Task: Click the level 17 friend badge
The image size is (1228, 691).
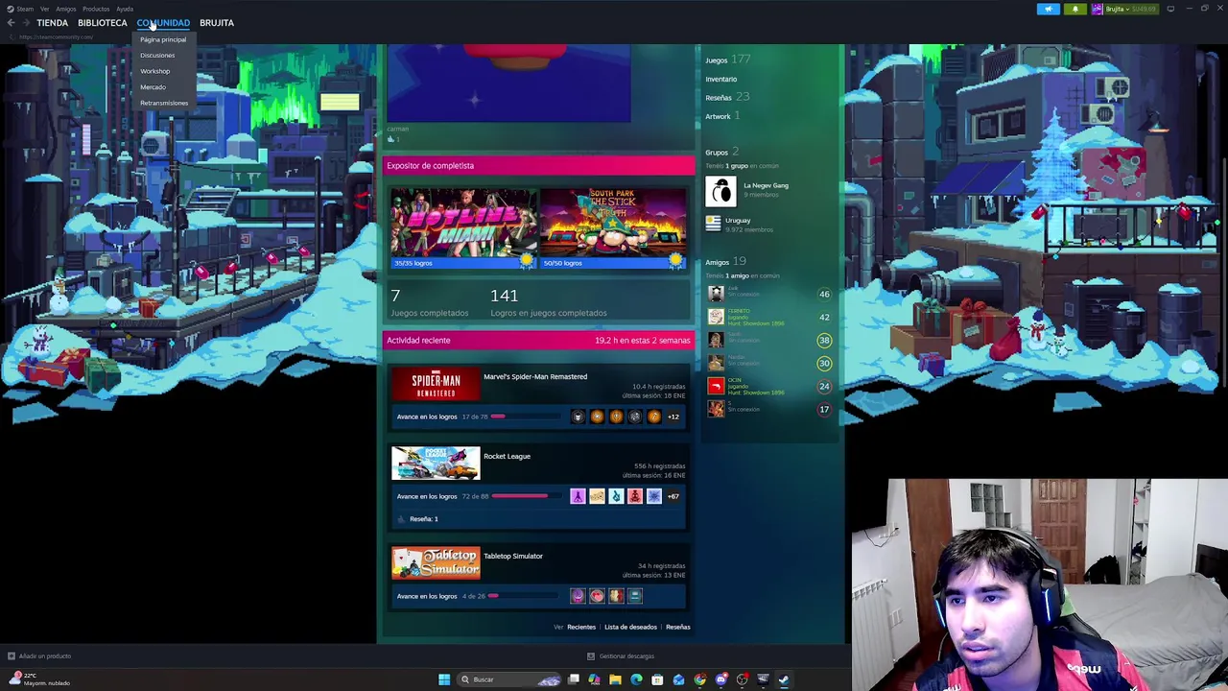Action: click(824, 409)
